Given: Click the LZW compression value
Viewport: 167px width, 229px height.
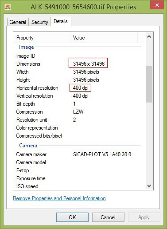Looking at the screenshot, I should coord(78,112).
